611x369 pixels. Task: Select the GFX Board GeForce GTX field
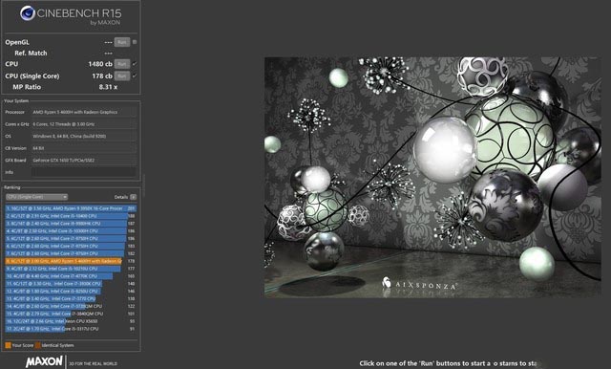(x=84, y=160)
